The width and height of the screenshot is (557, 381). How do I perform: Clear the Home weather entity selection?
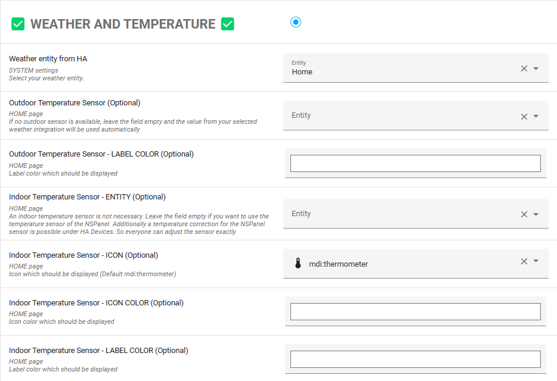(x=524, y=68)
